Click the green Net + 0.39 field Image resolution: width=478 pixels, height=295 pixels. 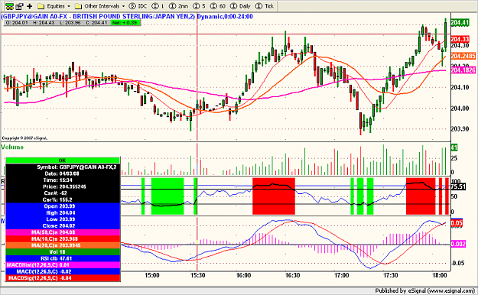(125, 23)
